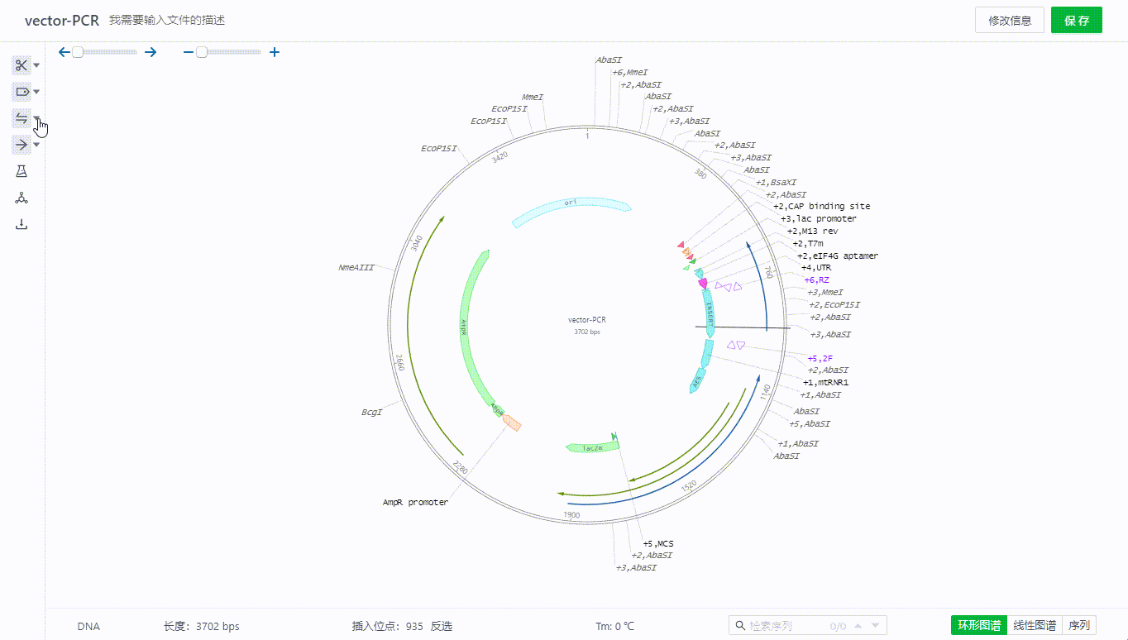Click the green 保存 button
This screenshot has width=1128, height=640.
tap(1076, 21)
